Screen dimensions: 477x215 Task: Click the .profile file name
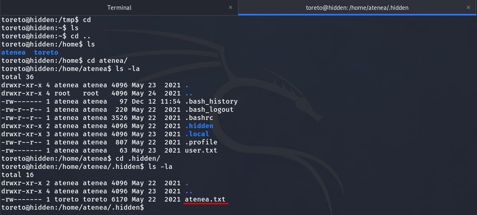coord(201,142)
